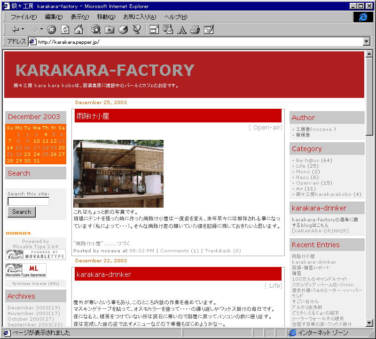Screen dimensions: 376x339
Task: Click the Powered by Movable Type badge
Action: tap(36, 254)
